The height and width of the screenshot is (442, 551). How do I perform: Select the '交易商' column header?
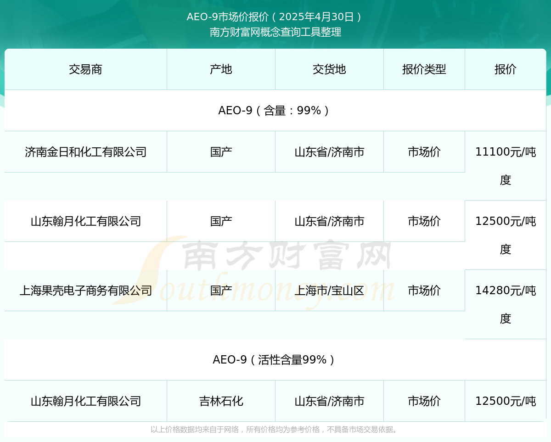(x=85, y=69)
